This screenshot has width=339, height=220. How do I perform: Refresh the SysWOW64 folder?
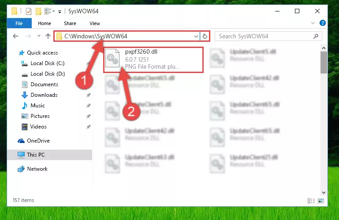[x=205, y=36]
